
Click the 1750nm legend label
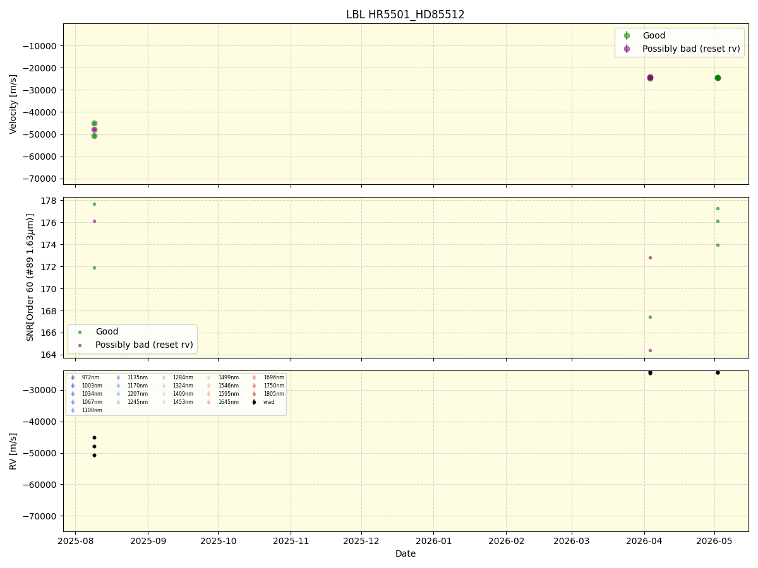(274, 386)
